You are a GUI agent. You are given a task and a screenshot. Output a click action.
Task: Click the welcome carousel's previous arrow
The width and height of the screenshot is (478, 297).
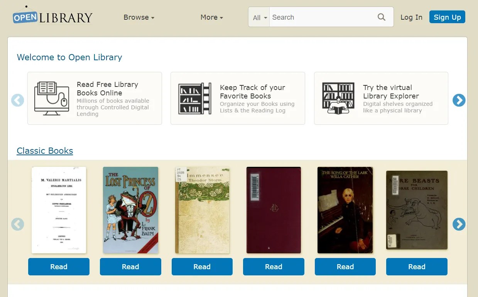pyautogui.click(x=18, y=100)
